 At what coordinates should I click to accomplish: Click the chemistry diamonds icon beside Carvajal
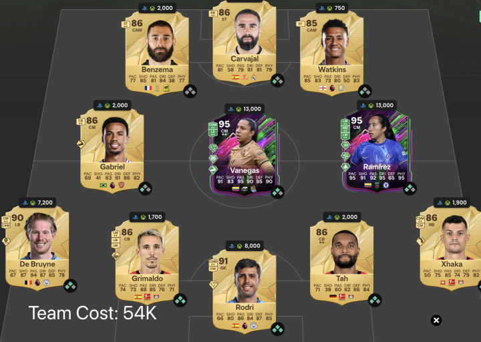[278, 80]
